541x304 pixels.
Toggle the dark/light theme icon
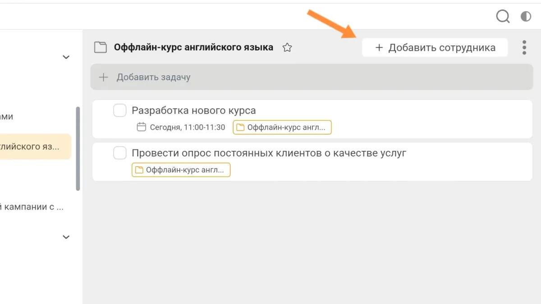pyautogui.click(x=526, y=17)
